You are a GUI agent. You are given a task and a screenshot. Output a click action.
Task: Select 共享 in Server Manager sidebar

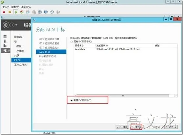(x=16, y=55)
